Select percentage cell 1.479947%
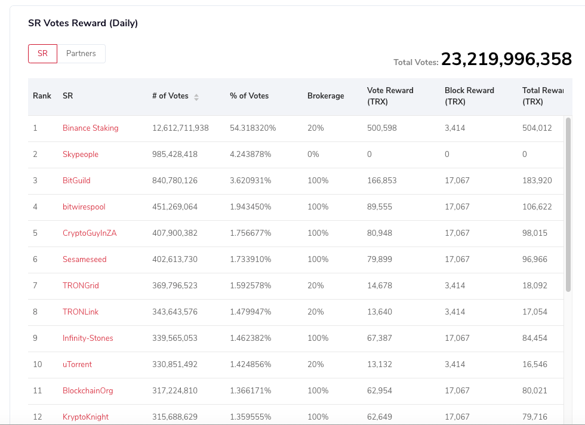 250,312
